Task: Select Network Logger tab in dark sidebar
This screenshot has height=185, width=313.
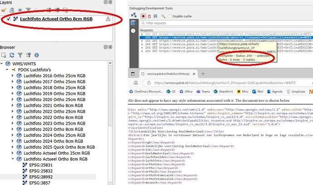Action: click(x=133, y=23)
